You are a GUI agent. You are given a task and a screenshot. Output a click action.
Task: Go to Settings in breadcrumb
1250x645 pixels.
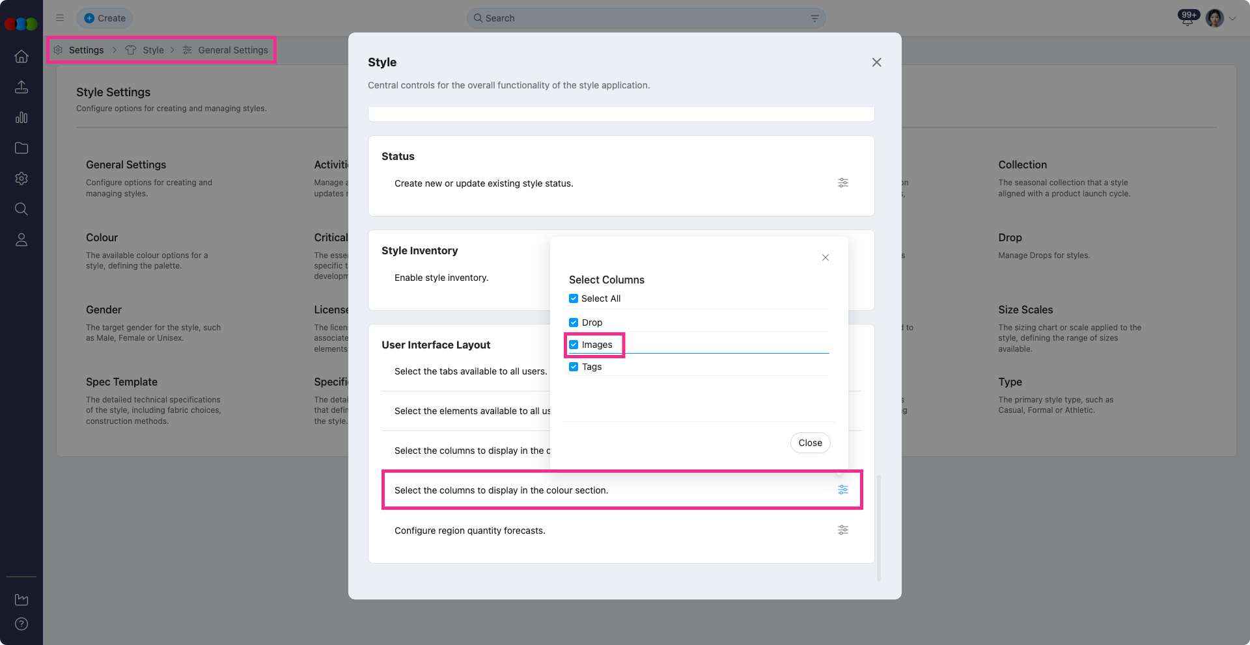[86, 50]
